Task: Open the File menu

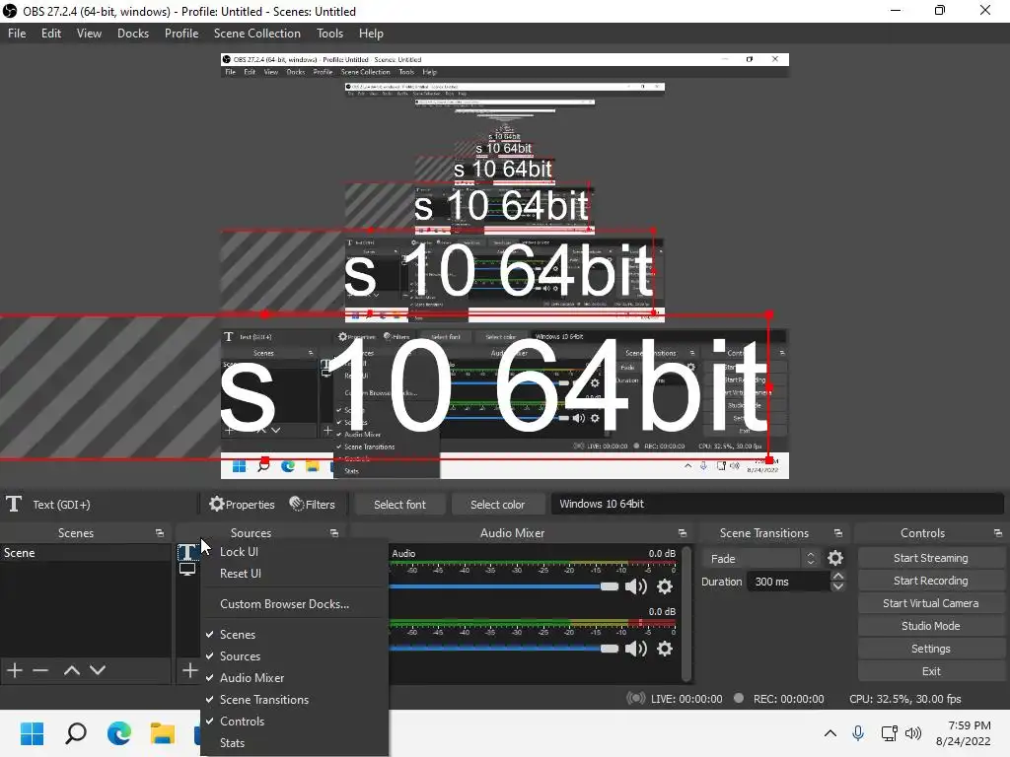Action: 17,34
